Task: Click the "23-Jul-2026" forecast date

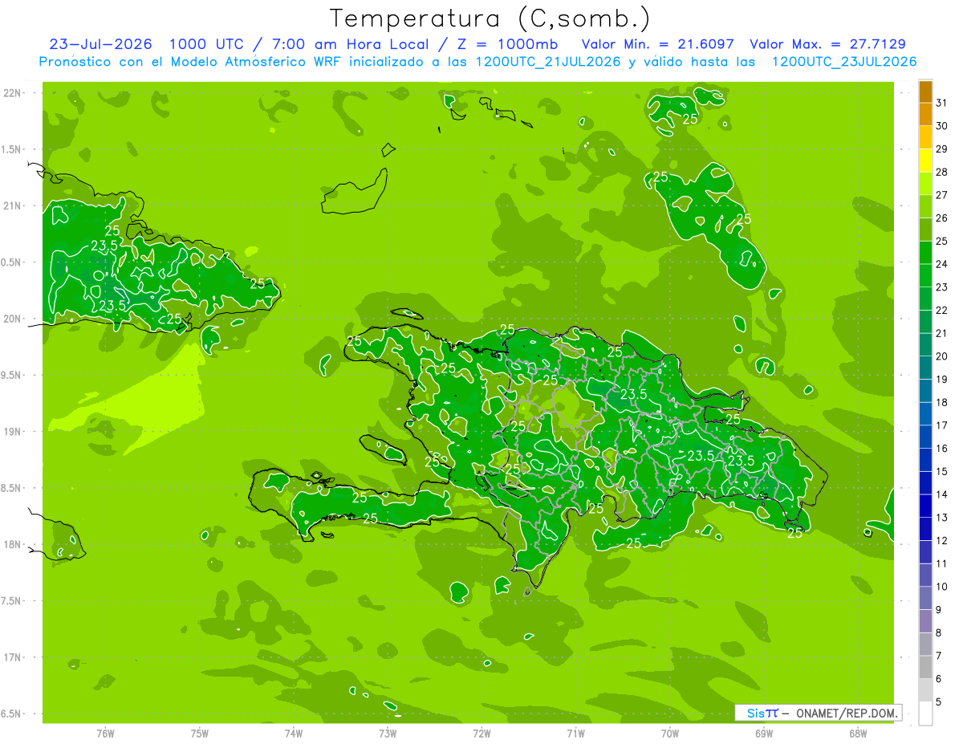Action: [x=101, y=44]
